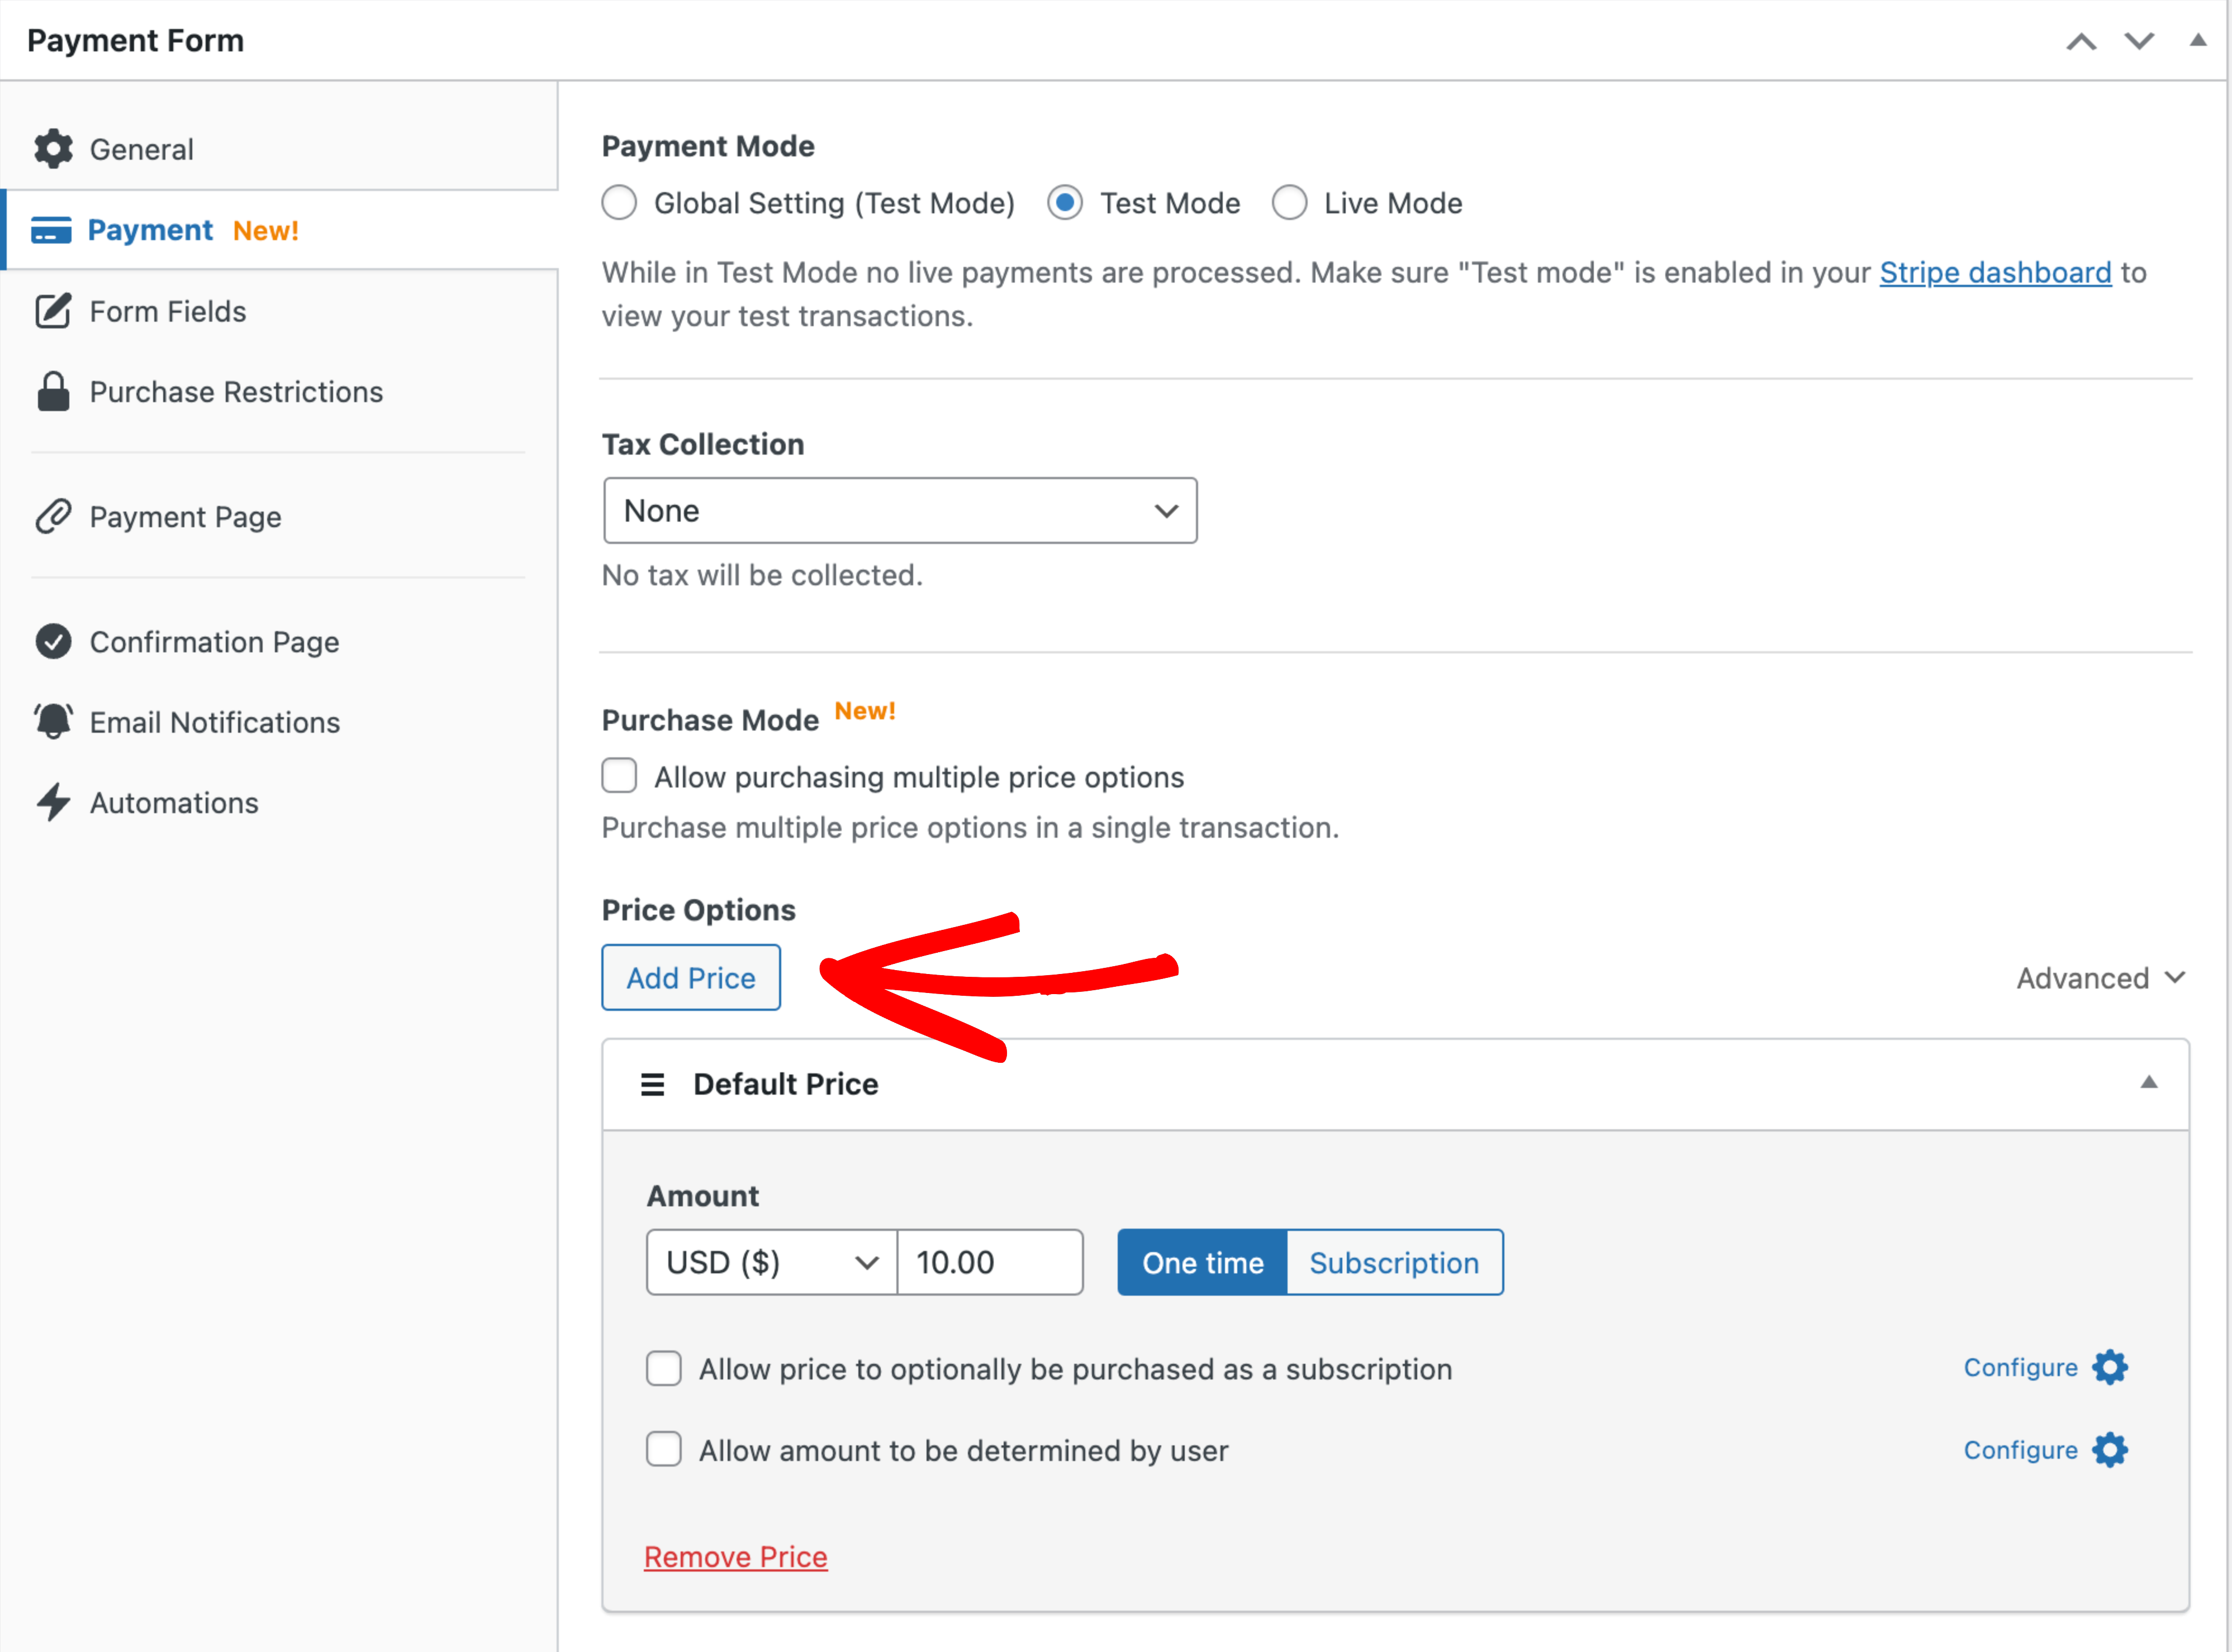Expand the Advanced price options section
Viewport: 2232px width, 1652px height.
2100,978
